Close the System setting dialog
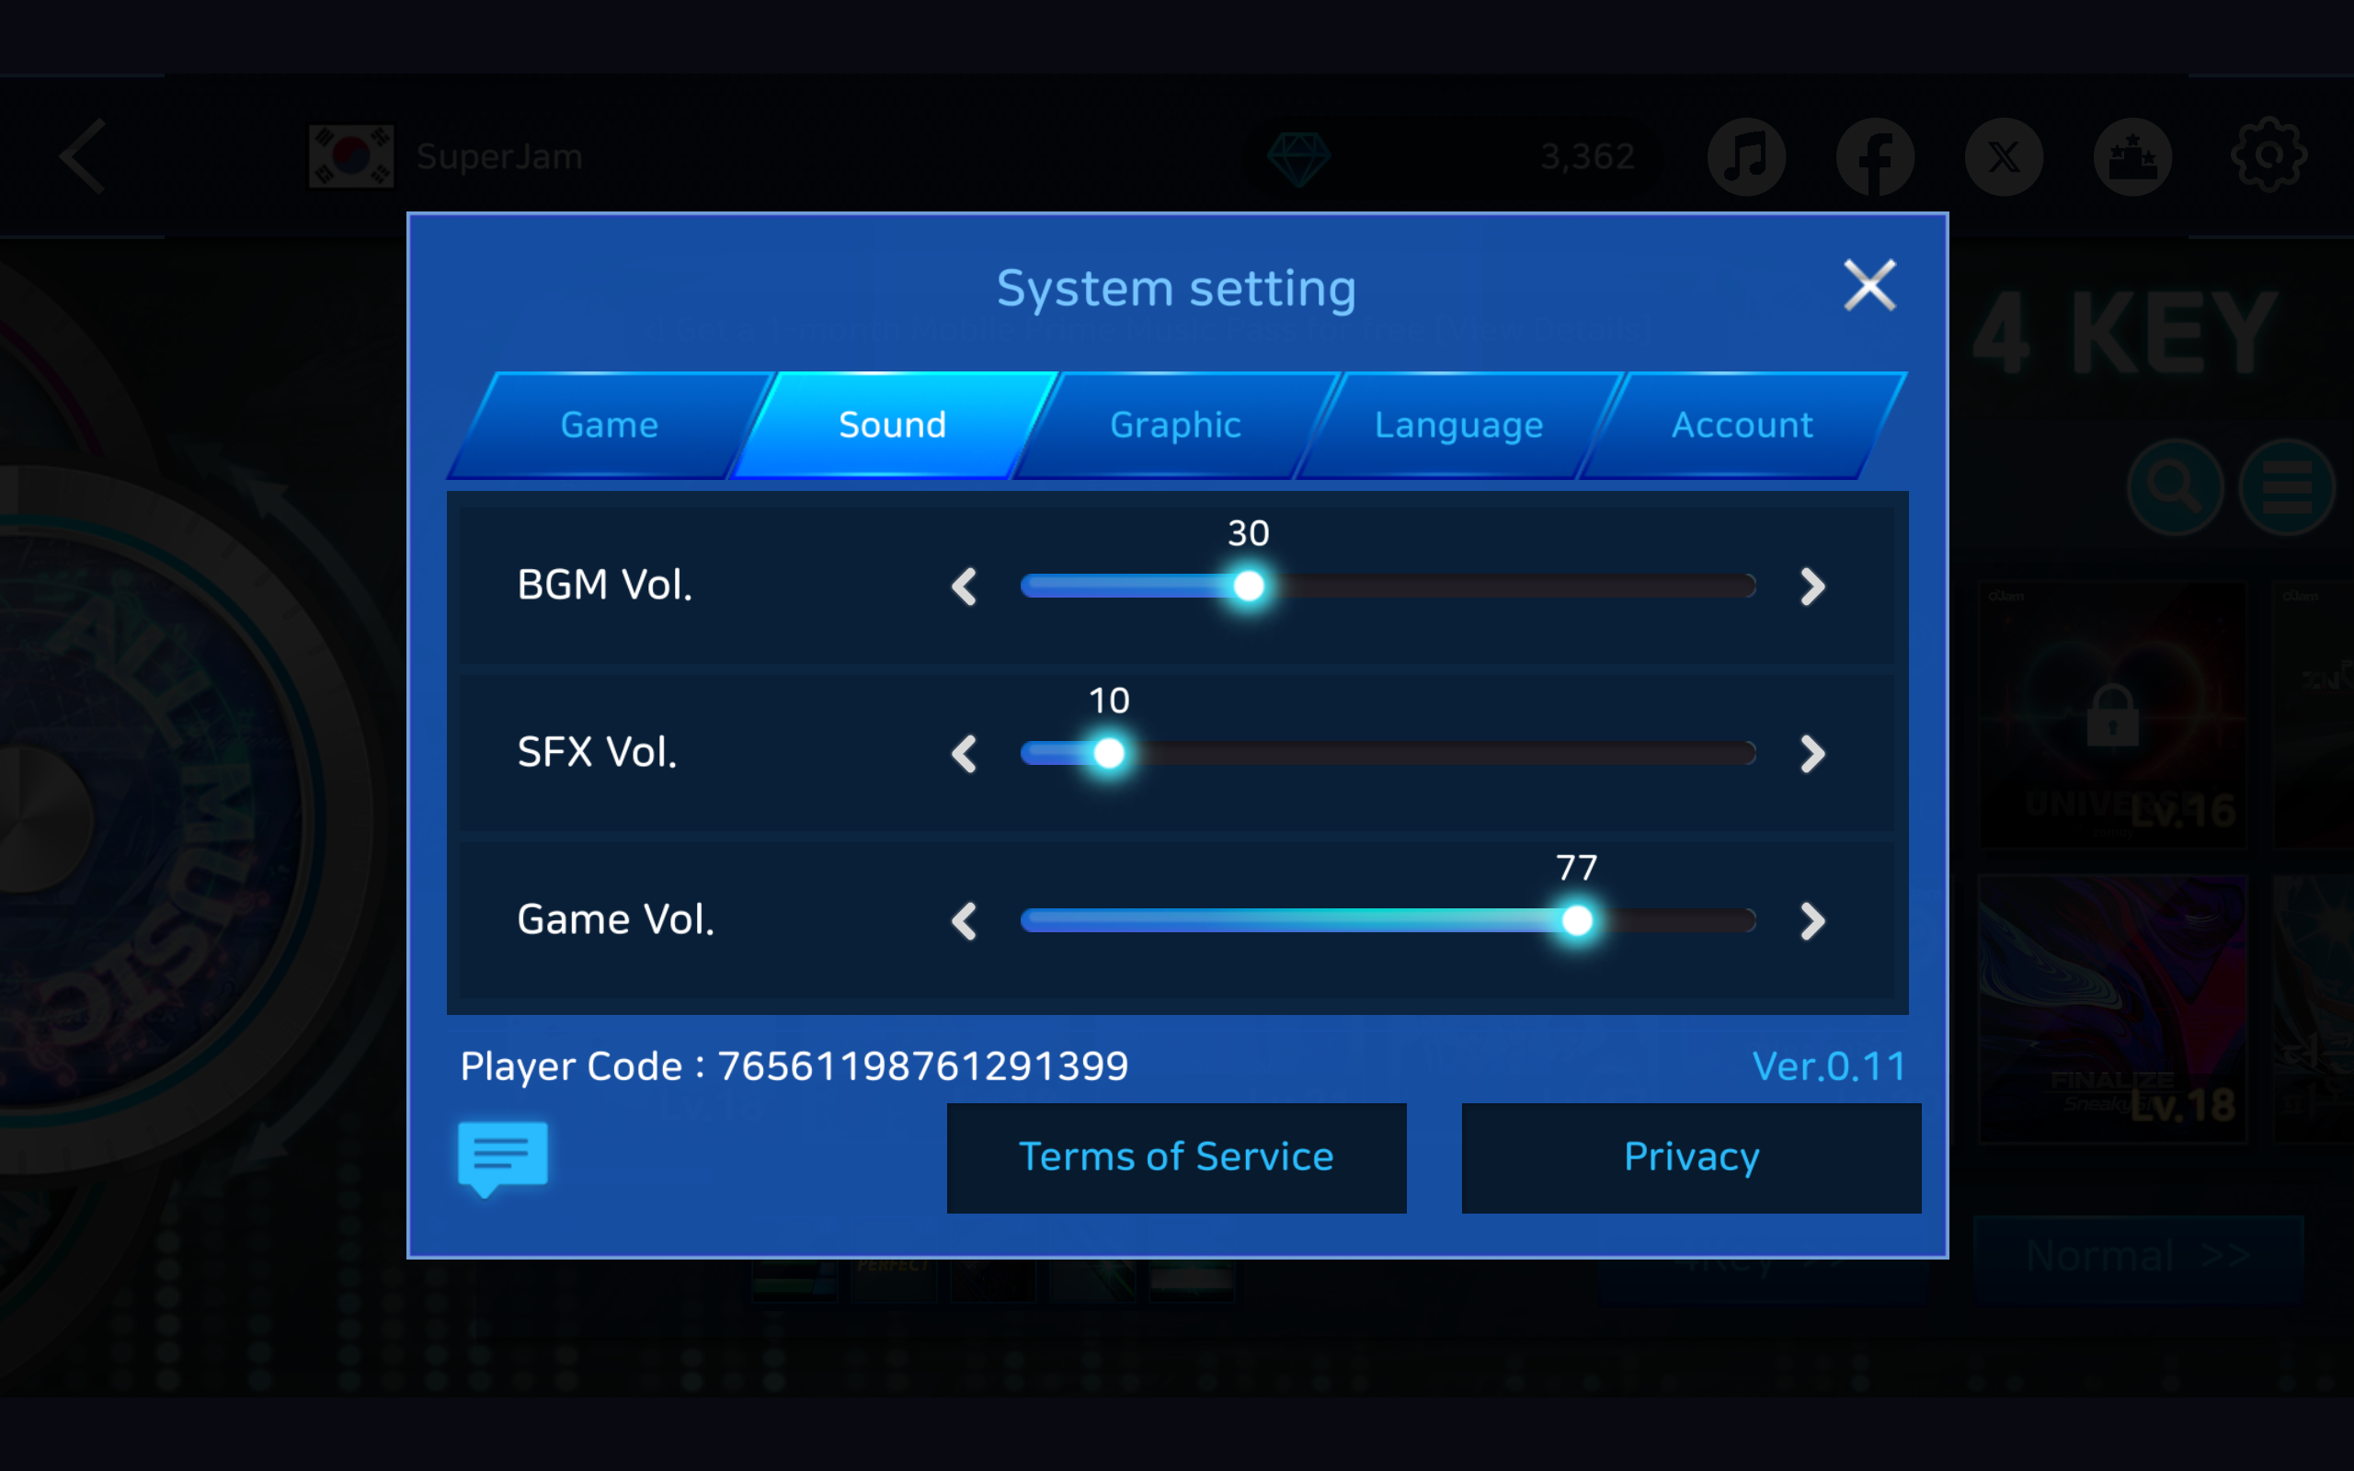Image resolution: width=2354 pixels, height=1471 pixels. 1868,285
